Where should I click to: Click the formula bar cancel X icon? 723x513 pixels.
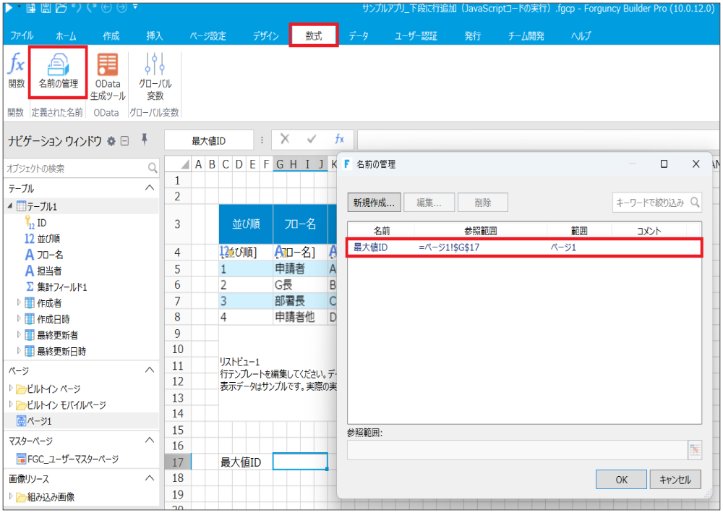[285, 140]
